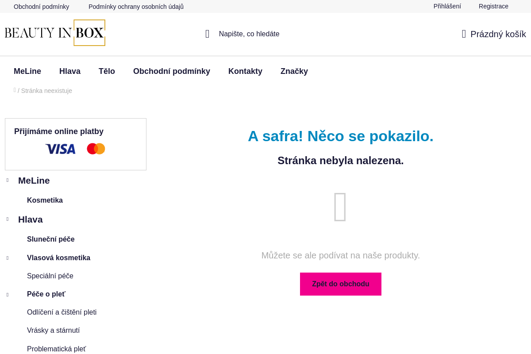This screenshot has width=531, height=354.
Task: Open the Přihlášení link
Action: (x=447, y=6)
